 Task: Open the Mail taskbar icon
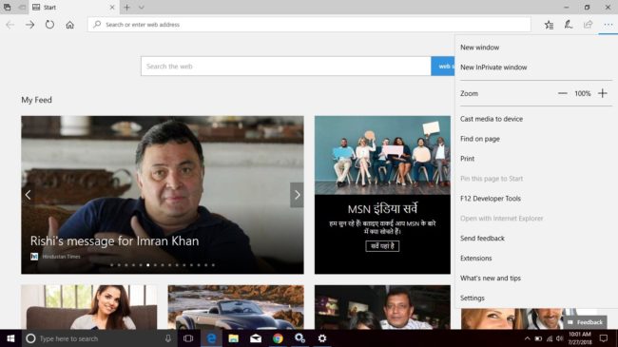pyautogui.click(x=256, y=338)
